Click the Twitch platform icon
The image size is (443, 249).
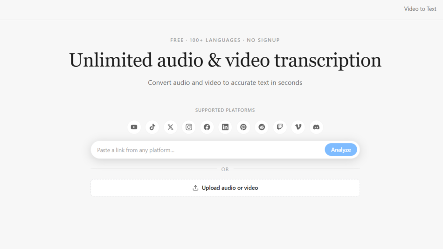[280, 127]
